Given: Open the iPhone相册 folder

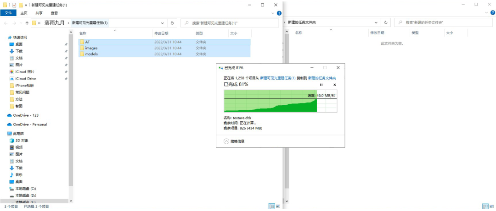Looking at the screenshot, I should pos(24,86).
